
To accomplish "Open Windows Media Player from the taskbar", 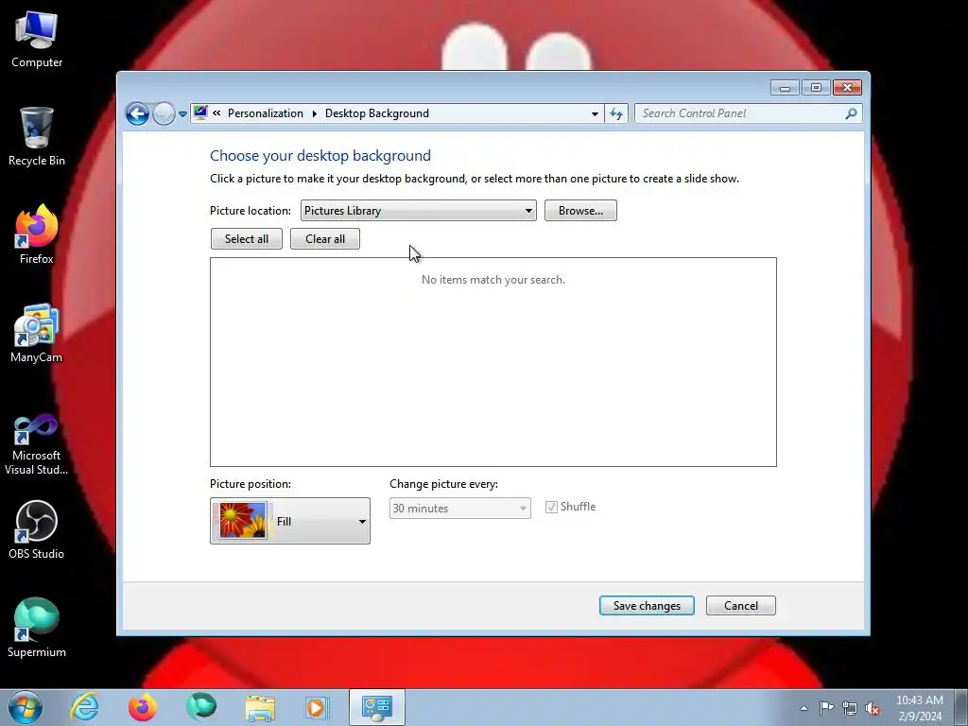I will click(318, 707).
